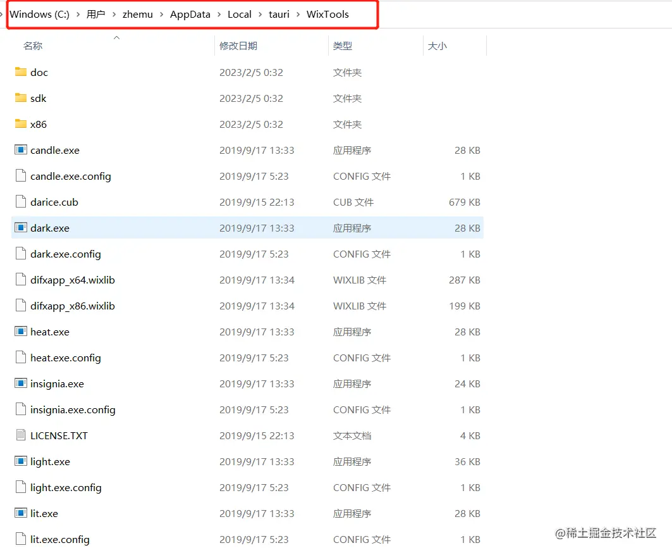
Task: Select difxapp_x64.wixlib file icon
Action: [x=21, y=279]
